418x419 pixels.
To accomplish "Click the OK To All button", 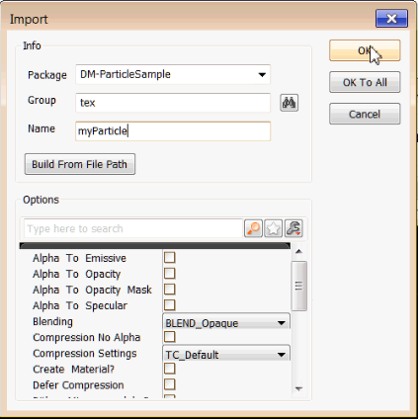I will point(365,82).
